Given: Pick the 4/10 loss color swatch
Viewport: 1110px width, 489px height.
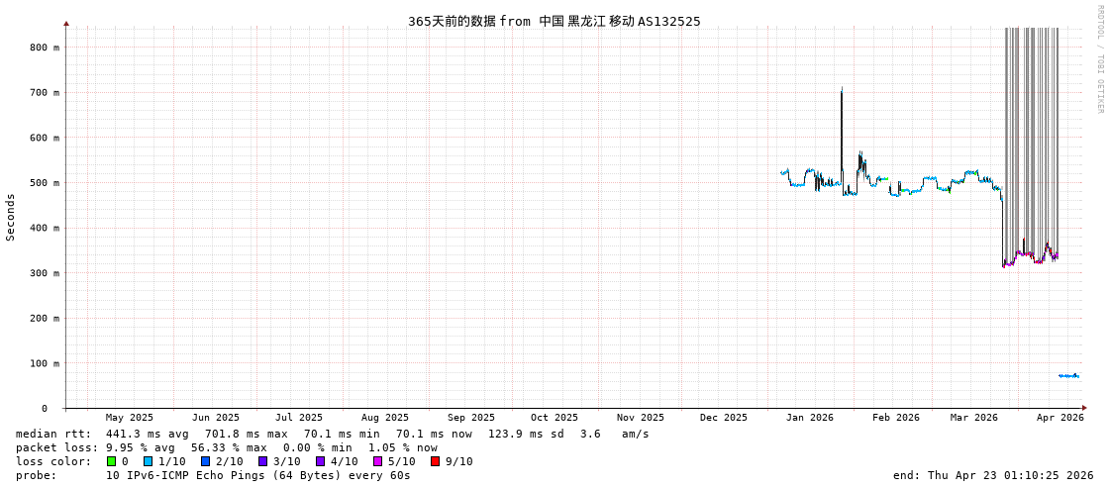Looking at the screenshot, I should click(x=320, y=461).
